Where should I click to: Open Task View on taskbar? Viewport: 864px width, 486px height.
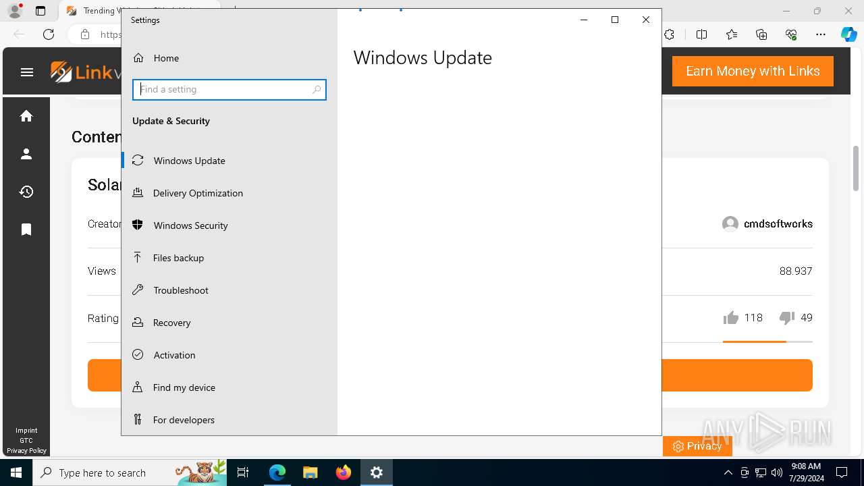point(244,473)
